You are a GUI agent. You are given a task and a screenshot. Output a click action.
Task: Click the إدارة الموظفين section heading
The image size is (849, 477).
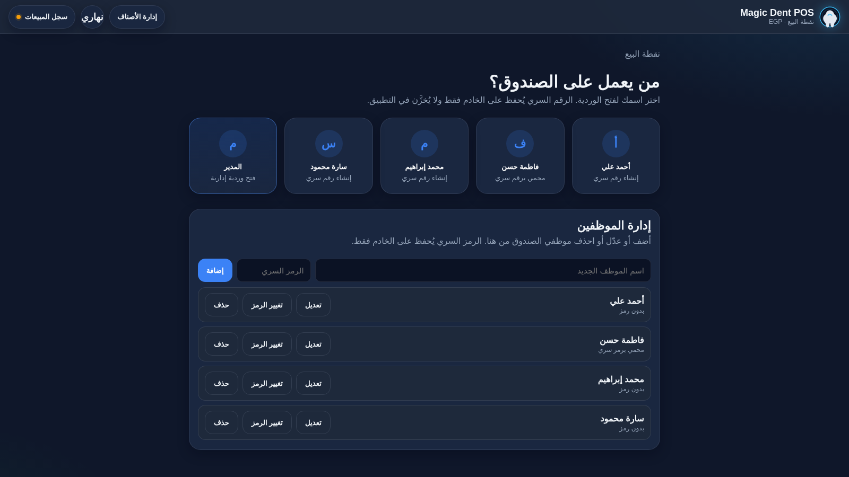(614, 226)
